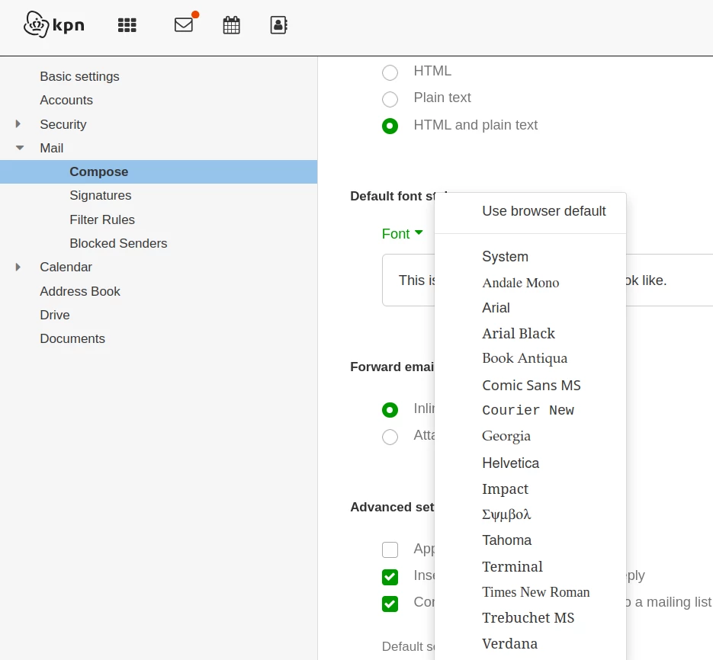Image resolution: width=713 pixels, height=660 pixels.
Task: Open Security settings
Action: click(63, 124)
